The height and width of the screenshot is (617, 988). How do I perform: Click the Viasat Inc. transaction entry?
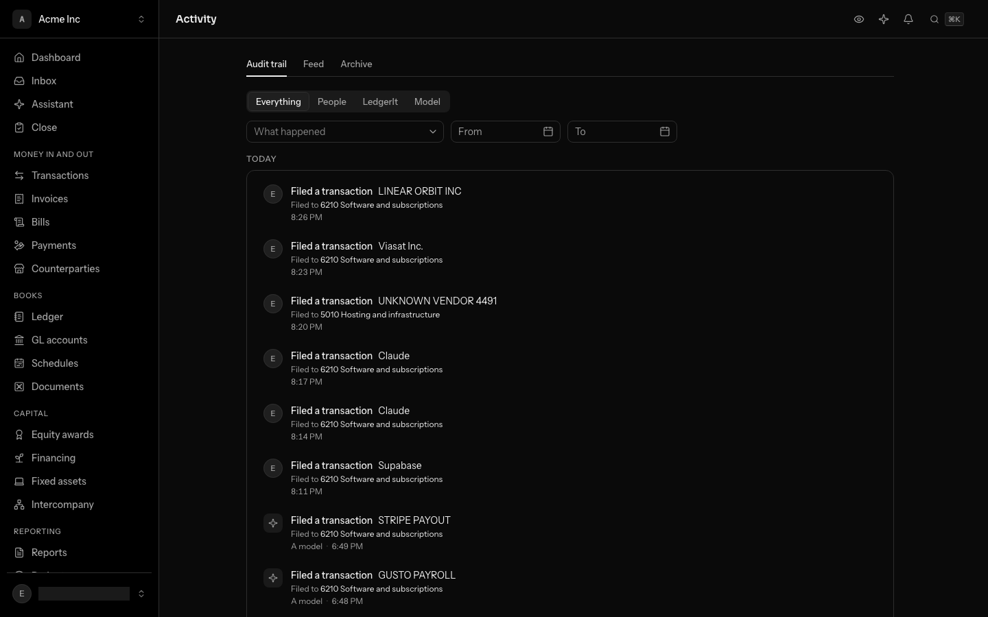click(x=569, y=258)
